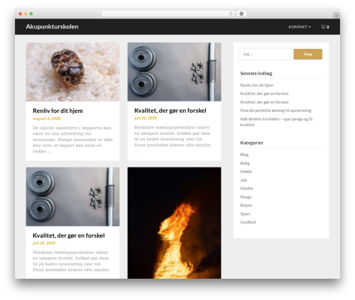Click the new tab plus icon
The width and height of the screenshot is (355, 300).
[x=337, y=16]
